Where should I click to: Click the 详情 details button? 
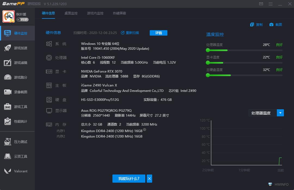point(158,33)
